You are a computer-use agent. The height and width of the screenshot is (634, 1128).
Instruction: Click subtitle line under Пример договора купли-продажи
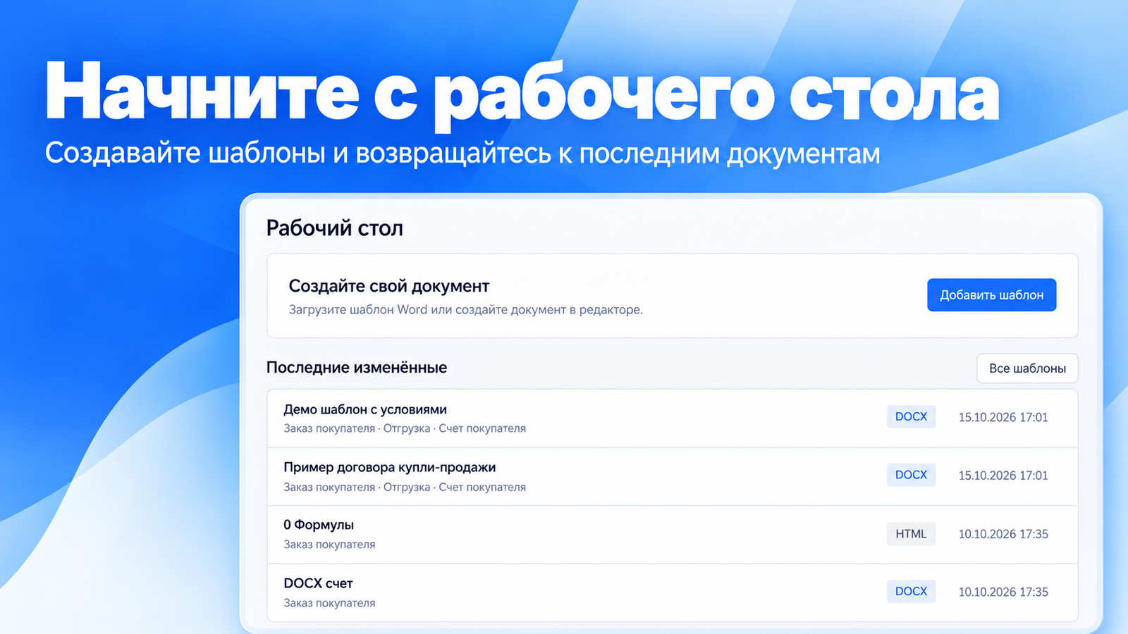[x=405, y=487]
